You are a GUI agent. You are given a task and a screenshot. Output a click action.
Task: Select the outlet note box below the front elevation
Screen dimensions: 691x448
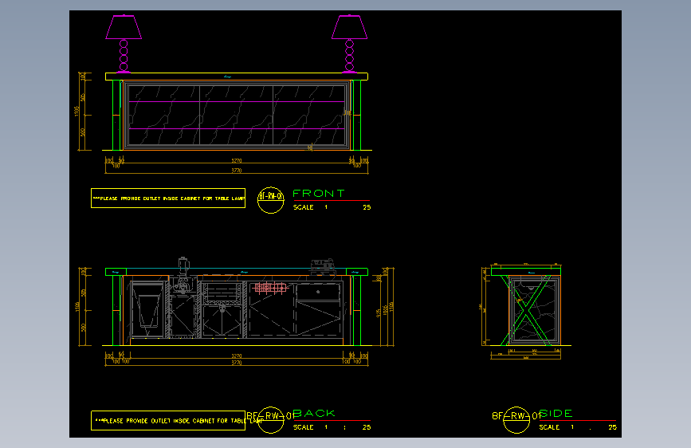pyautogui.click(x=168, y=198)
